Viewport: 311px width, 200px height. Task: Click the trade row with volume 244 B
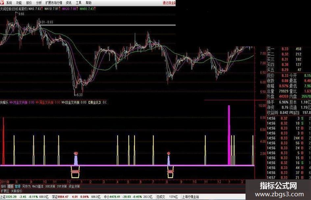(x=289, y=138)
